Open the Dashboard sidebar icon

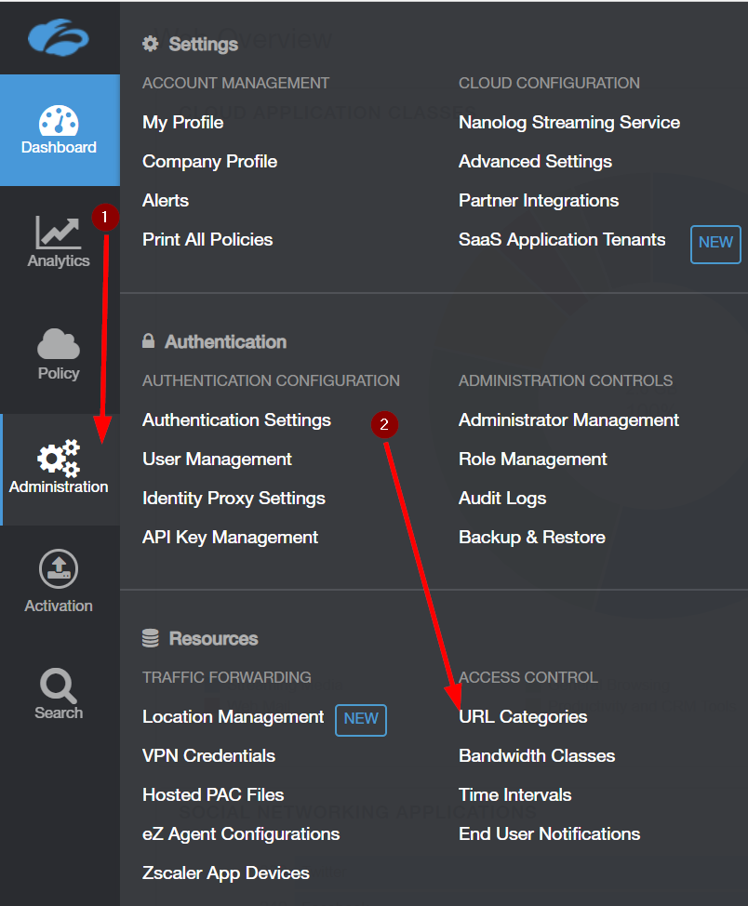[59, 120]
